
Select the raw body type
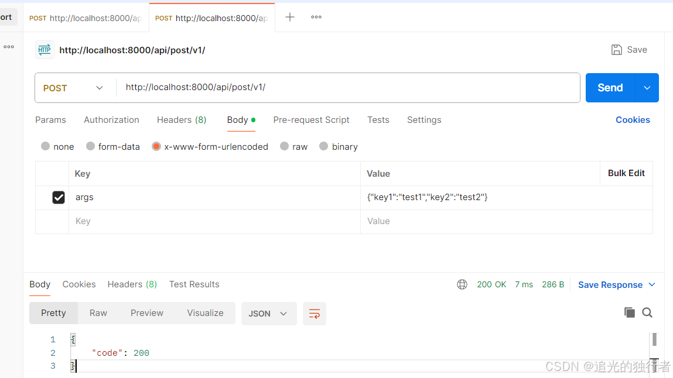284,146
